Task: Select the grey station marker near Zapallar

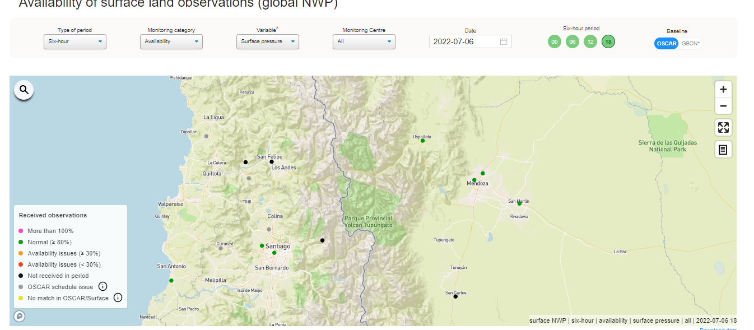Action: click(x=206, y=136)
